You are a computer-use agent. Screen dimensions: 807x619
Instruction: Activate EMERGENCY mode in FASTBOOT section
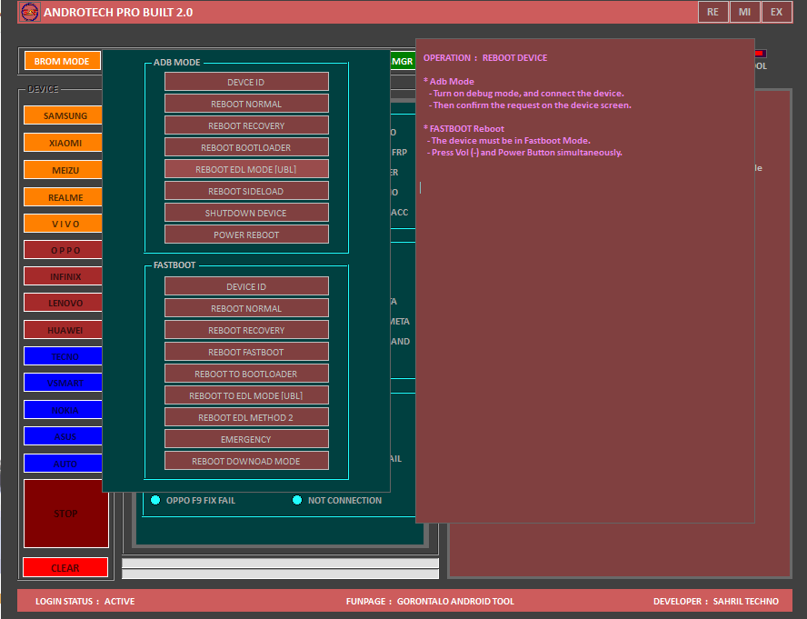click(x=246, y=439)
